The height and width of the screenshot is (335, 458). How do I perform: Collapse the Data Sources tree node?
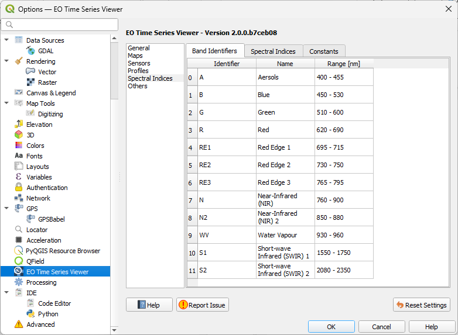6,40
